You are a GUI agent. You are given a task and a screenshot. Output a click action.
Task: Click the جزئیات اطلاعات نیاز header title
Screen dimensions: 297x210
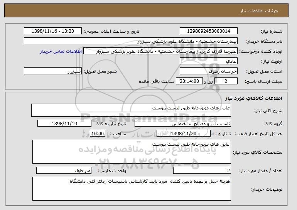(259, 11)
